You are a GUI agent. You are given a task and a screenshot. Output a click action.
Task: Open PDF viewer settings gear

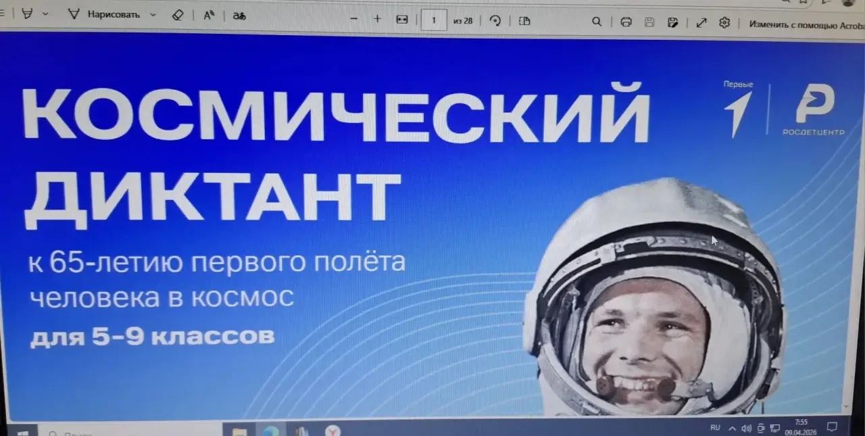pyautogui.click(x=724, y=23)
